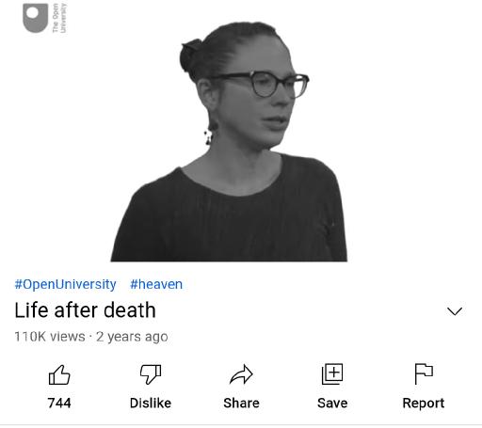The width and height of the screenshot is (482, 428).
Task: Click the thumbs-down dislike icon
Action: (151, 374)
